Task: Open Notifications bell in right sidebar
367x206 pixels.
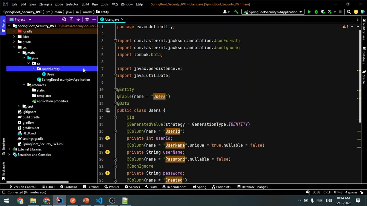Action: tap(364, 30)
